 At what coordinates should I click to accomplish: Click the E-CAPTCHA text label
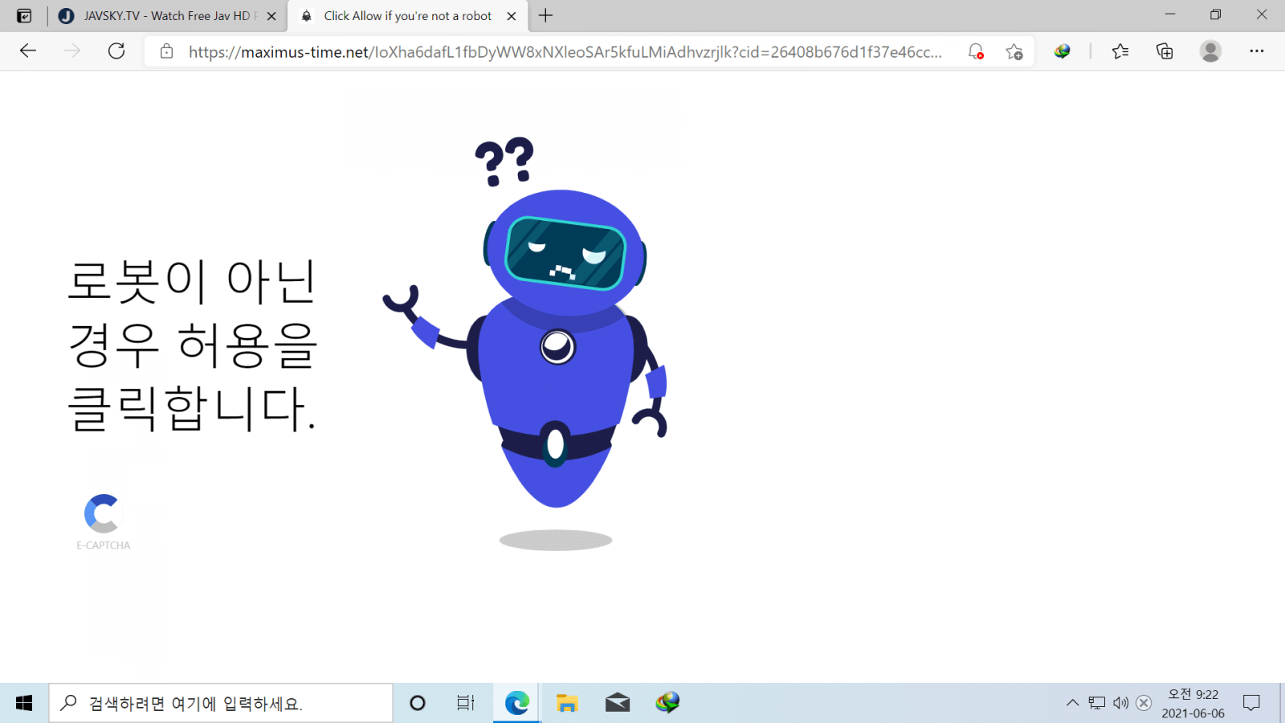pos(103,545)
